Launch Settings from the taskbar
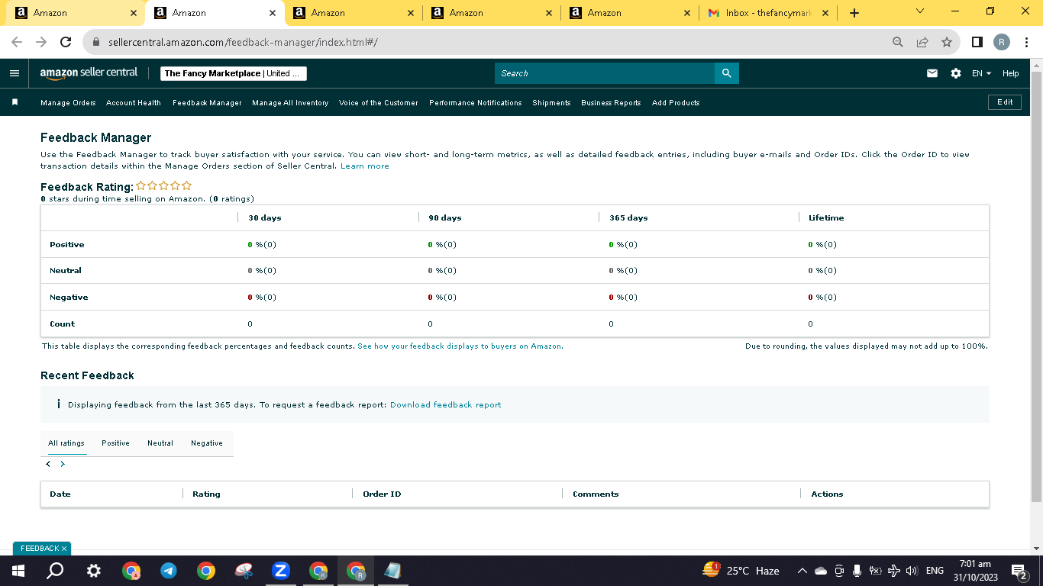The image size is (1043, 586). pyautogui.click(x=93, y=571)
